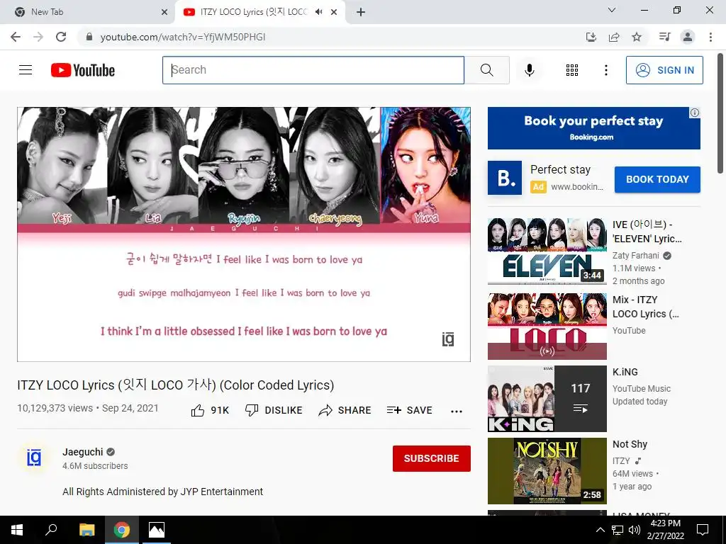Click install app icon in address bar
This screenshot has height=544, width=726.
[591, 37]
